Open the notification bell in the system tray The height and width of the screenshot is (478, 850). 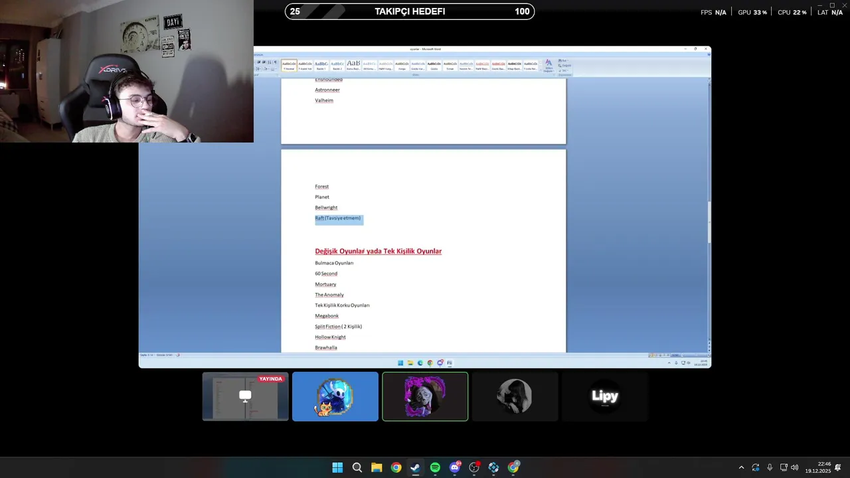[838, 467]
